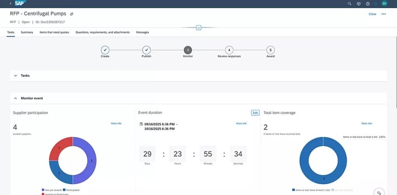Open the Messages tab
Screen dimensions: 397x195
point(143,32)
